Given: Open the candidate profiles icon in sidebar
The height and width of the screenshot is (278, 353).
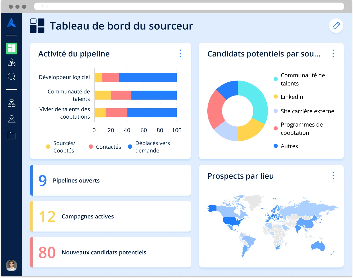Looking at the screenshot, I should click(x=11, y=62).
